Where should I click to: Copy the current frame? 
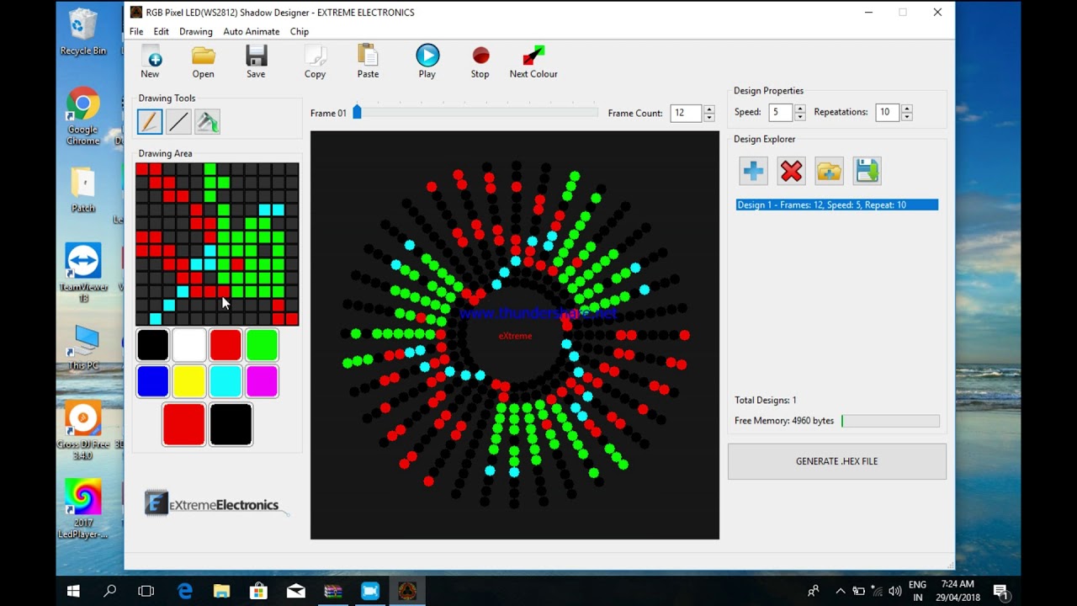[x=315, y=62]
